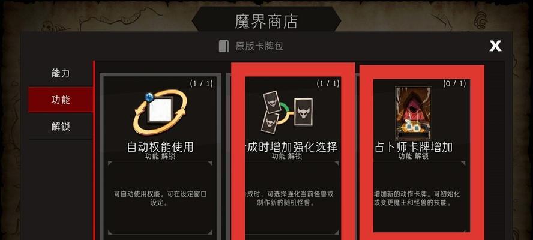Click the auto ability golden loop icon
This screenshot has width=533, height=240.
(x=160, y=112)
